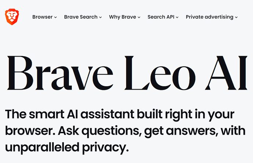Image resolution: width=253 pixels, height=163 pixels.
Task: Click the word AI in the headline
Action: [x=226, y=73]
